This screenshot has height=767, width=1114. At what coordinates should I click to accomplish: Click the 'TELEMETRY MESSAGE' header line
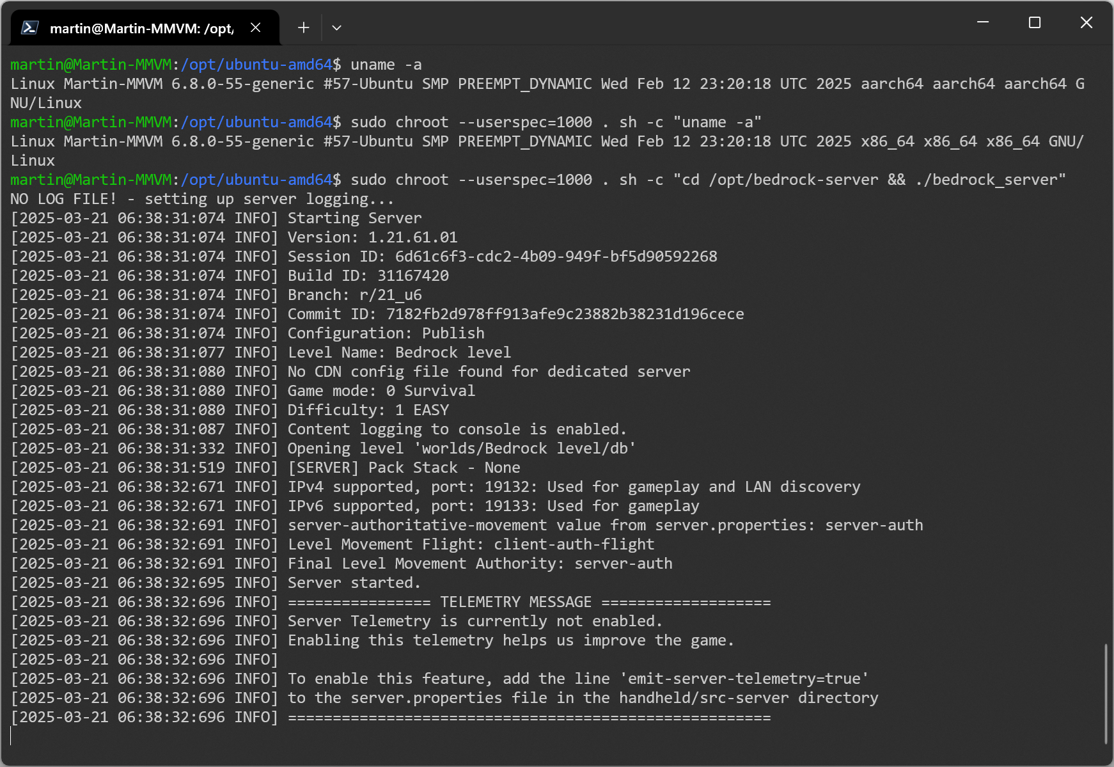coord(530,602)
